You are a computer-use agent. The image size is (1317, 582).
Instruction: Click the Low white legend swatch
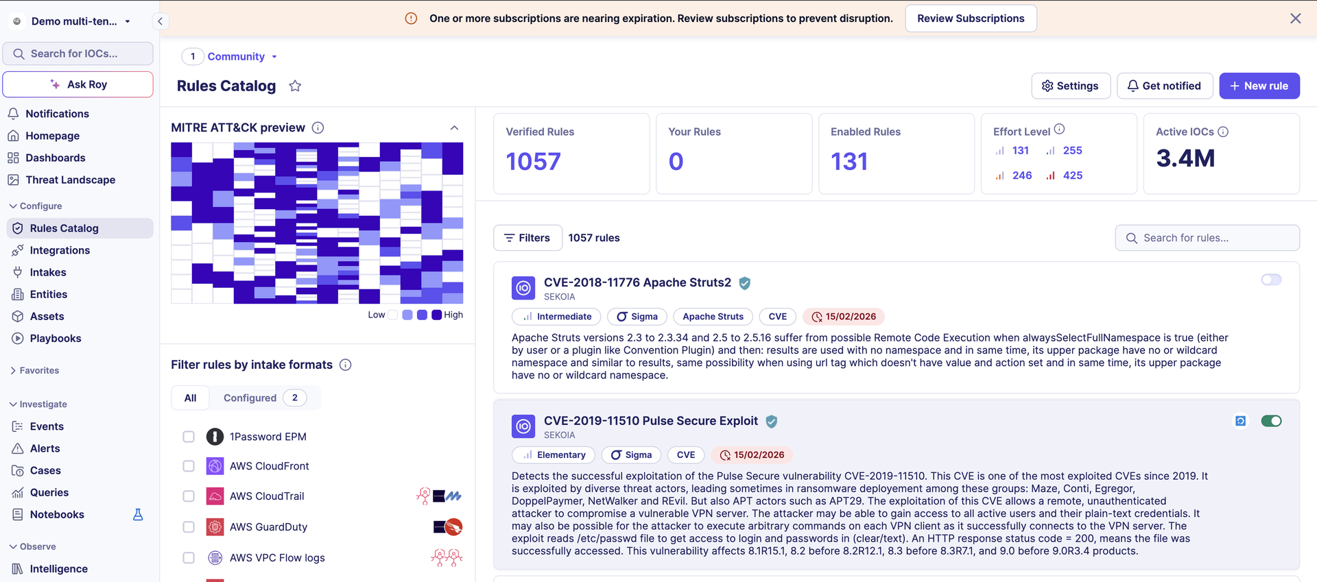tap(393, 315)
